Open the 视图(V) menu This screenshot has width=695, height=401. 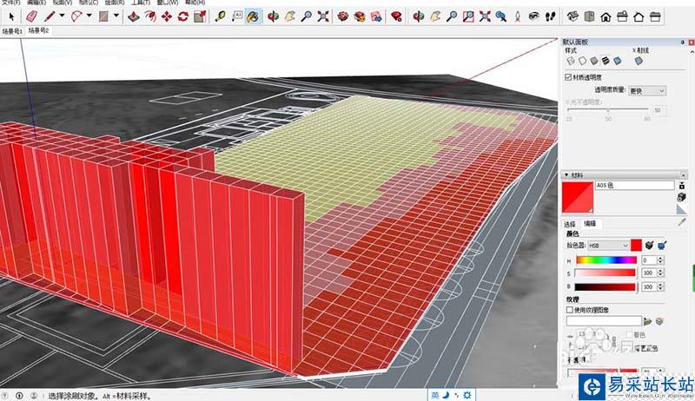[62, 3]
